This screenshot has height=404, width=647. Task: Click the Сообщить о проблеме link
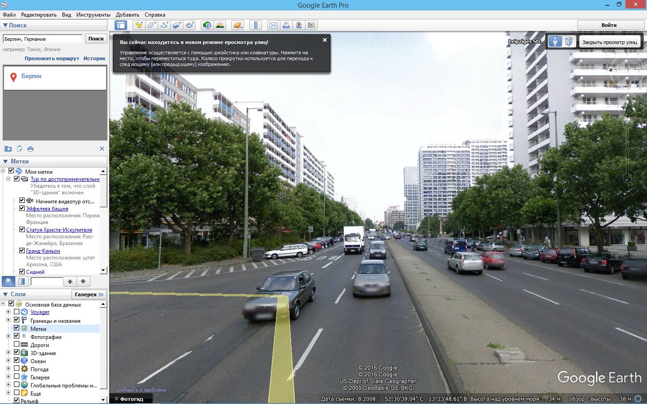(141, 389)
